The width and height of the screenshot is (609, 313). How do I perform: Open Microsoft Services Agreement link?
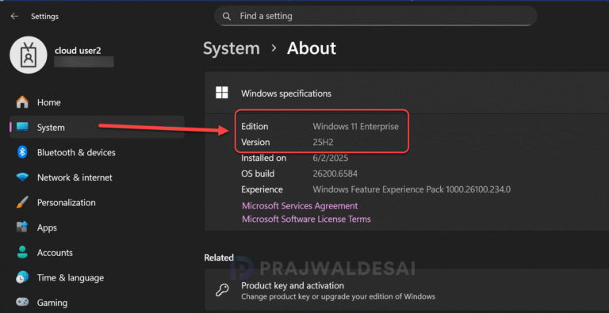[x=300, y=206]
